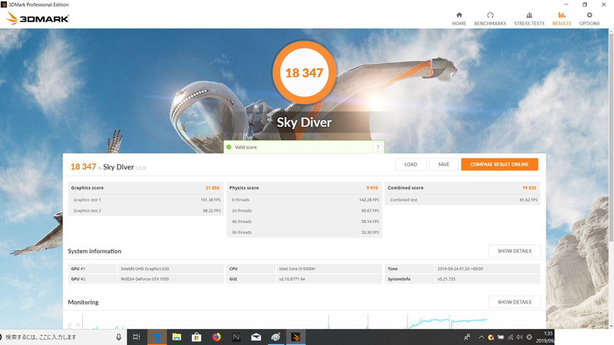Open File Explorer from the taskbar

tap(177, 337)
